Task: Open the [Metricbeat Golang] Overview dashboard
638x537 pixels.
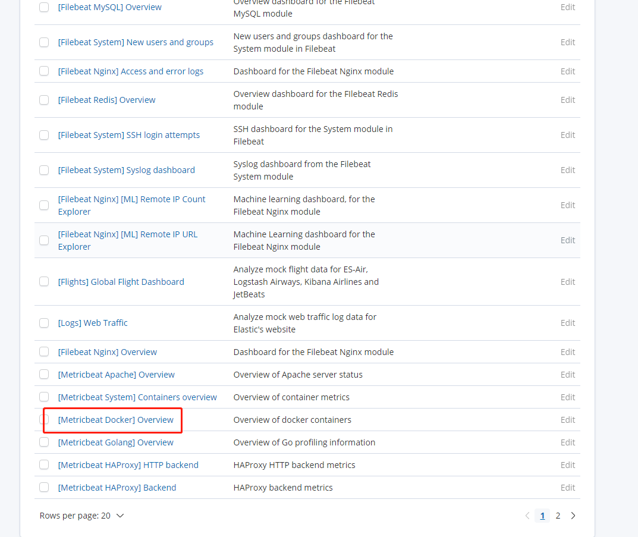Action: tap(115, 442)
